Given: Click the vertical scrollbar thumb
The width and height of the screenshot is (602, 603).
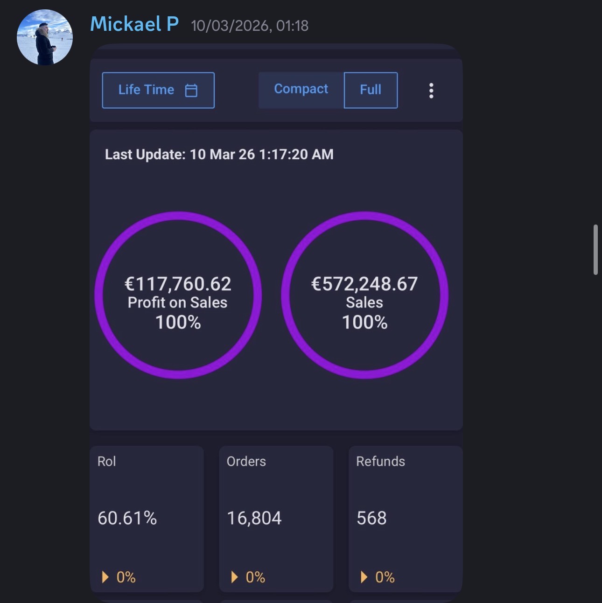Looking at the screenshot, I should [x=595, y=250].
